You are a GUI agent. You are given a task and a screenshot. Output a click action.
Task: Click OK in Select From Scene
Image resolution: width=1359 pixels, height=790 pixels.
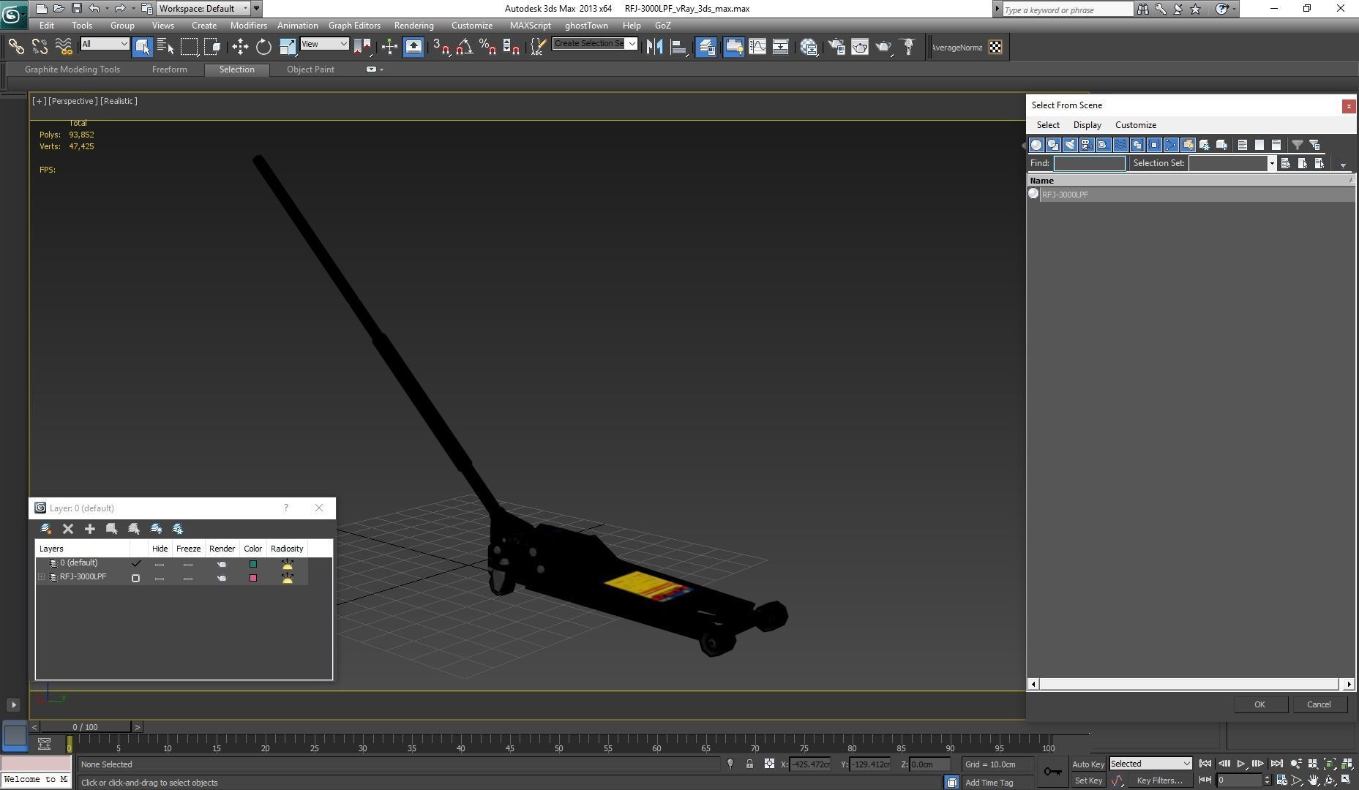(x=1259, y=704)
